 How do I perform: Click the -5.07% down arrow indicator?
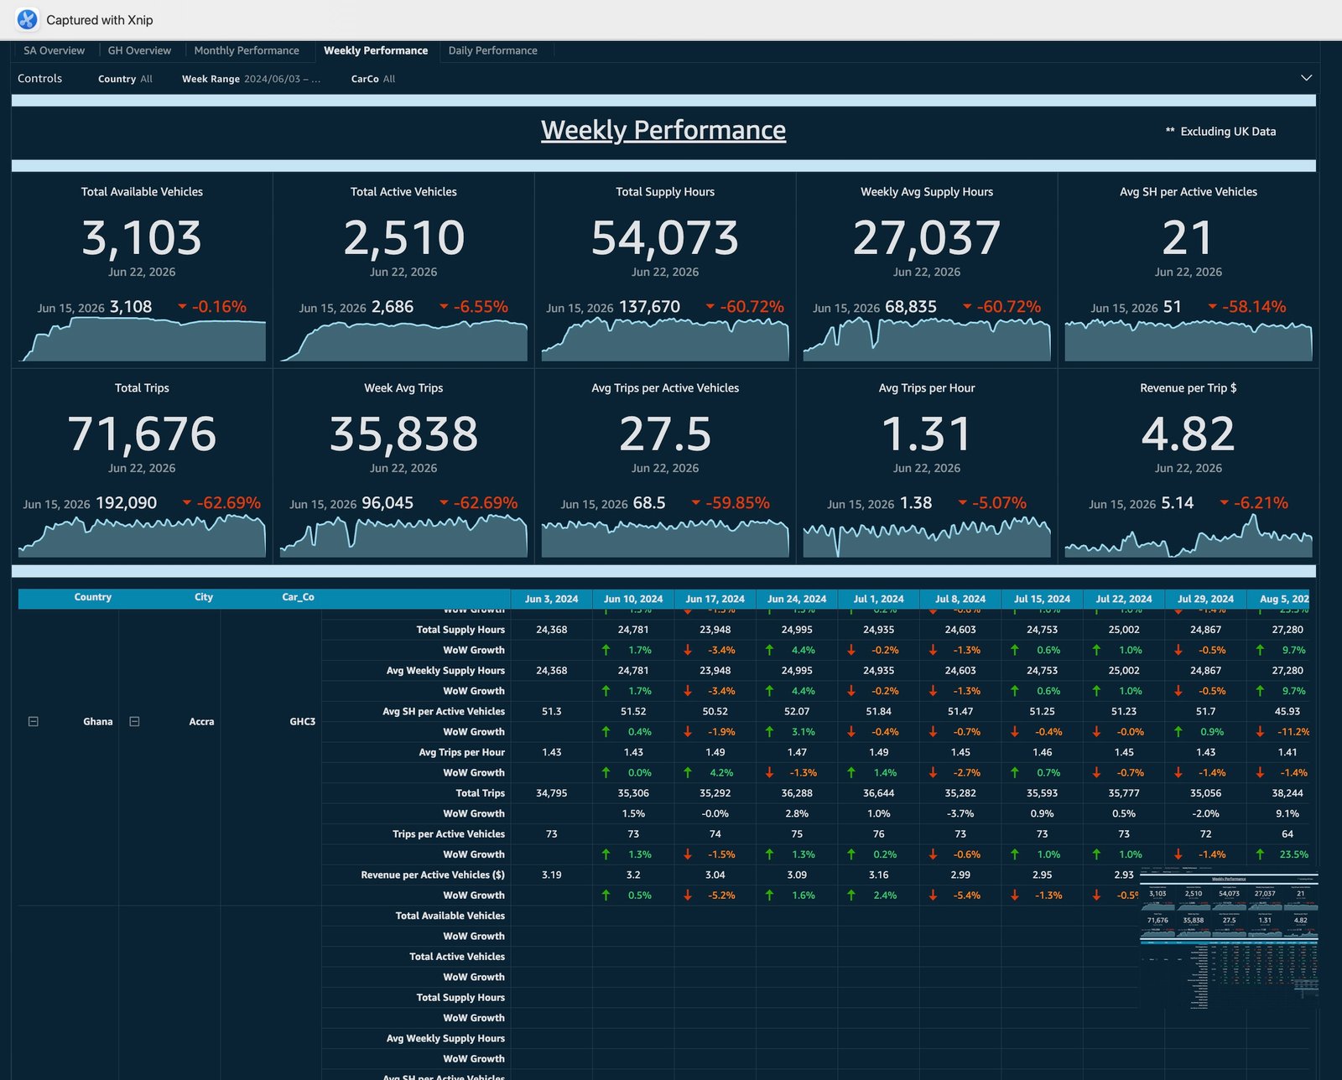pyautogui.click(x=962, y=503)
